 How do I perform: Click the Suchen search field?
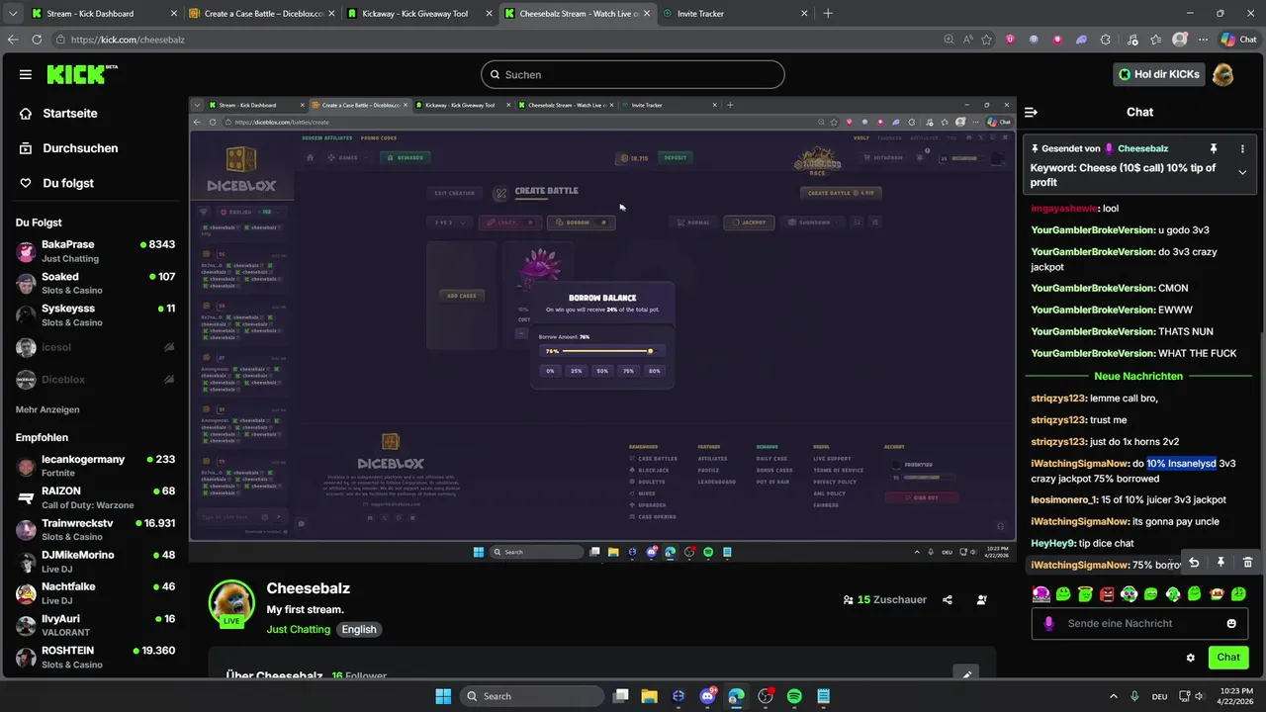pos(633,74)
